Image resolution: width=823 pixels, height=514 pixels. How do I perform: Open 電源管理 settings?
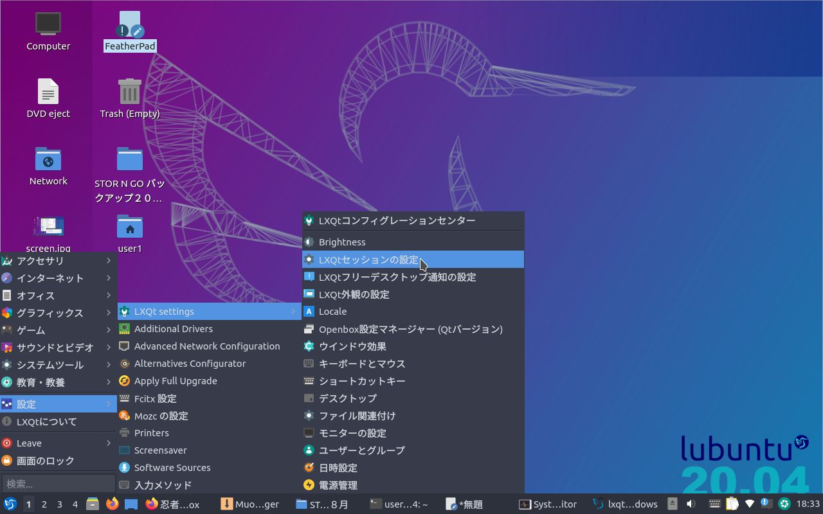pyautogui.click(x=413, y=485)
